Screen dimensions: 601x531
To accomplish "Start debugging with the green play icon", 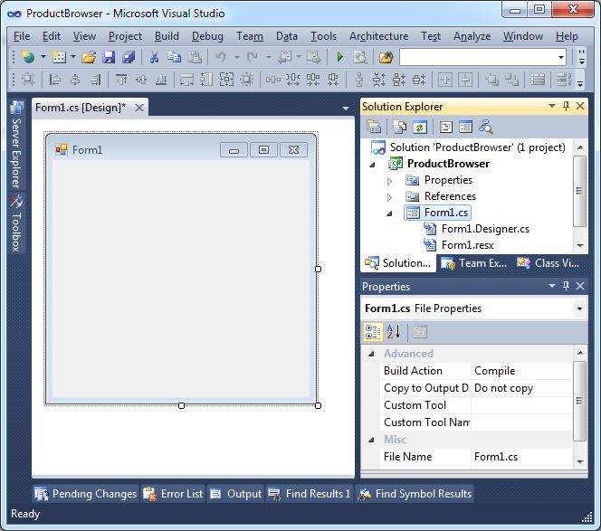I will click(339, 58).
